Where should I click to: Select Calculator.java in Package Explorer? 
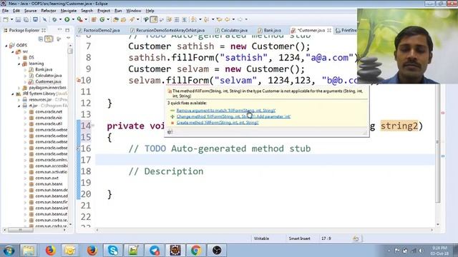click(x=48, y=76)
